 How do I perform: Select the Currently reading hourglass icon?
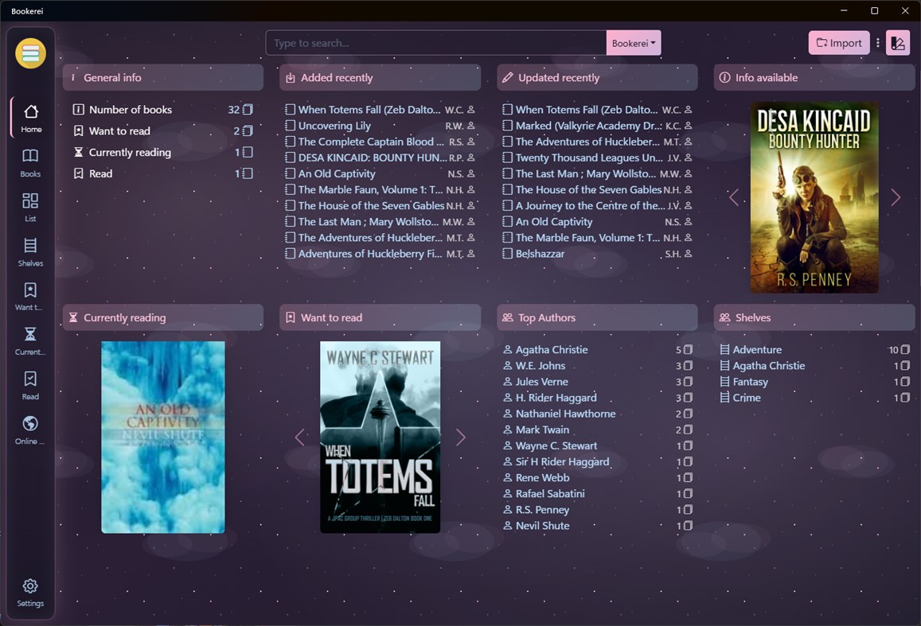coord(29,340)
